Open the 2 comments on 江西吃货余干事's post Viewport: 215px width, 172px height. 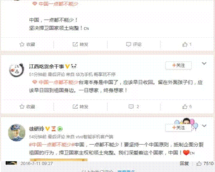pyautogui.click(x=134, y=107)
